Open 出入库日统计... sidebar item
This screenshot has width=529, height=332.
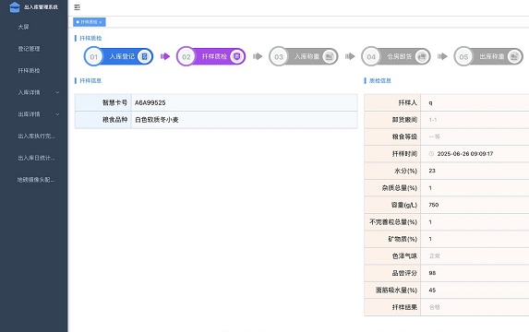[x=36, y=158]
